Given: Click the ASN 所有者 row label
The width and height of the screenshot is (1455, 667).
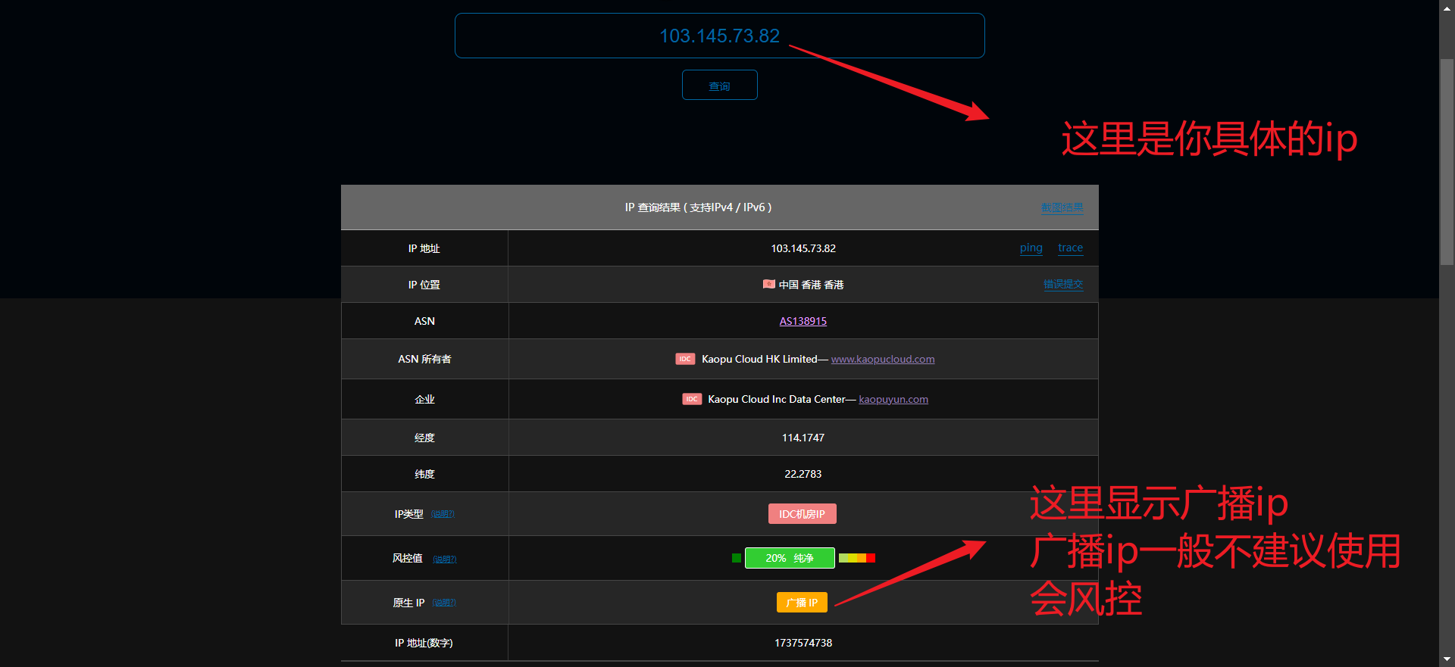Looking at the screenshot, I should point(424,359).
